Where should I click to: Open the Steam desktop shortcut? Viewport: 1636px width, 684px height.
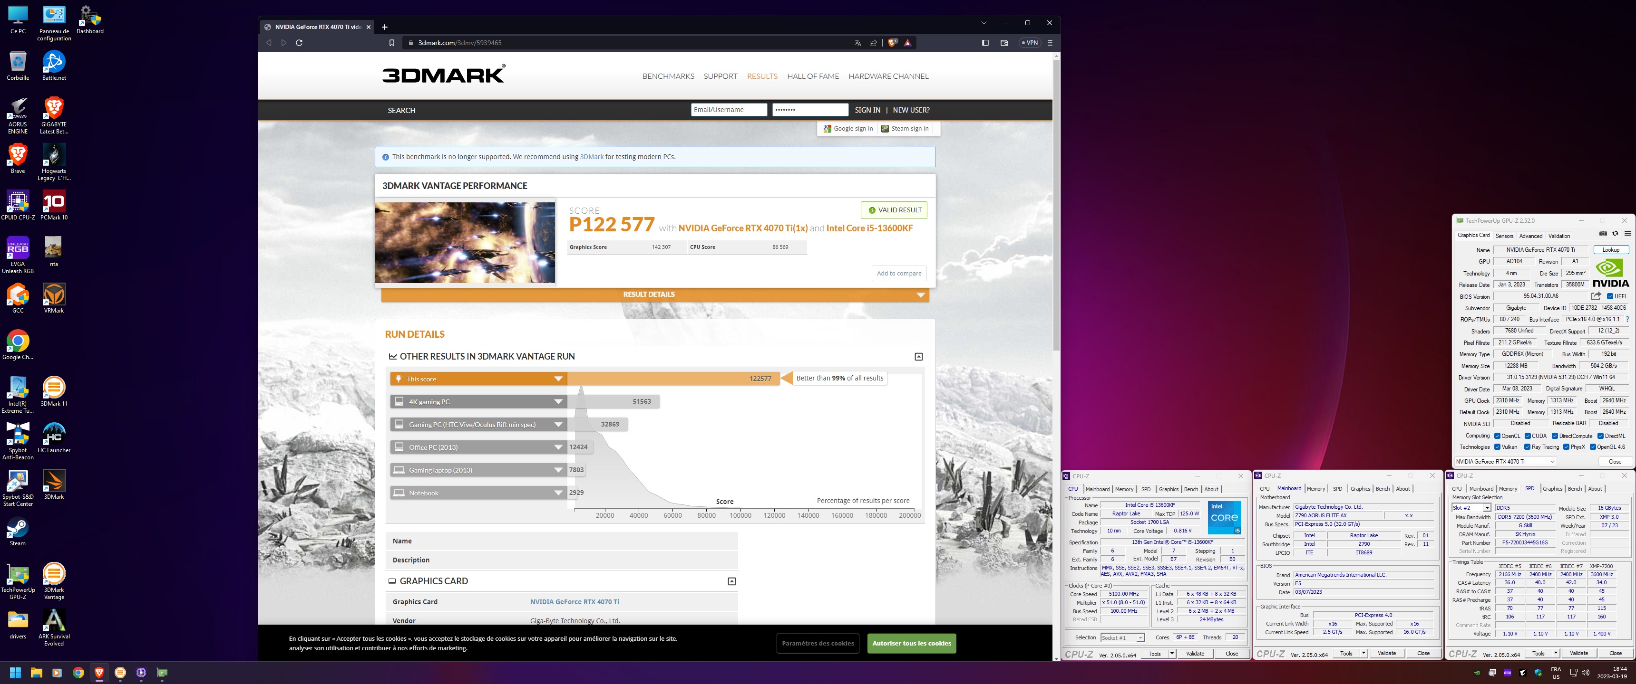click(18, 531)
